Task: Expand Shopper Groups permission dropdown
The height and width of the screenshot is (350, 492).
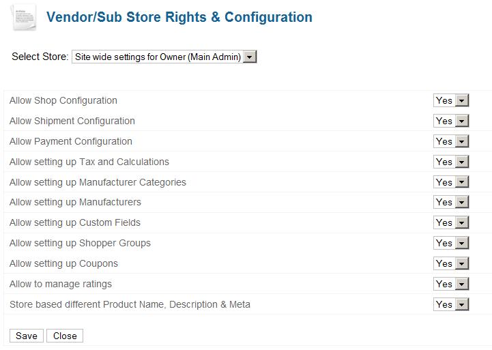Action: pyautogui.click(x=451, y=244)
